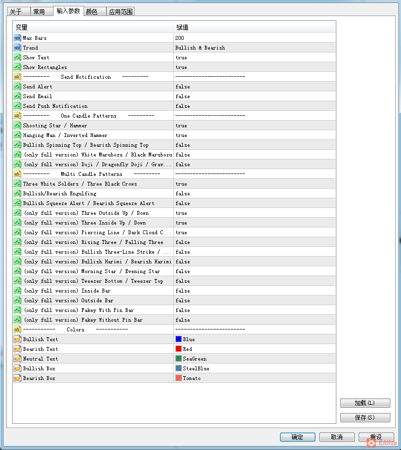The height and width of the screenshot is (450, 401).
Task: Click the color icon beside Bullish Box
Action: pos(17,368)
